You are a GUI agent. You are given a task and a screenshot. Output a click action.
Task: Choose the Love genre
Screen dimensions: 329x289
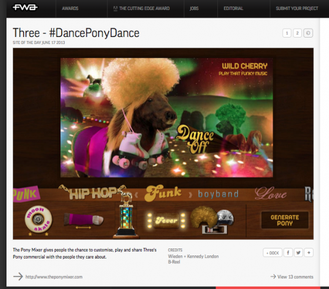pos(271,194)
